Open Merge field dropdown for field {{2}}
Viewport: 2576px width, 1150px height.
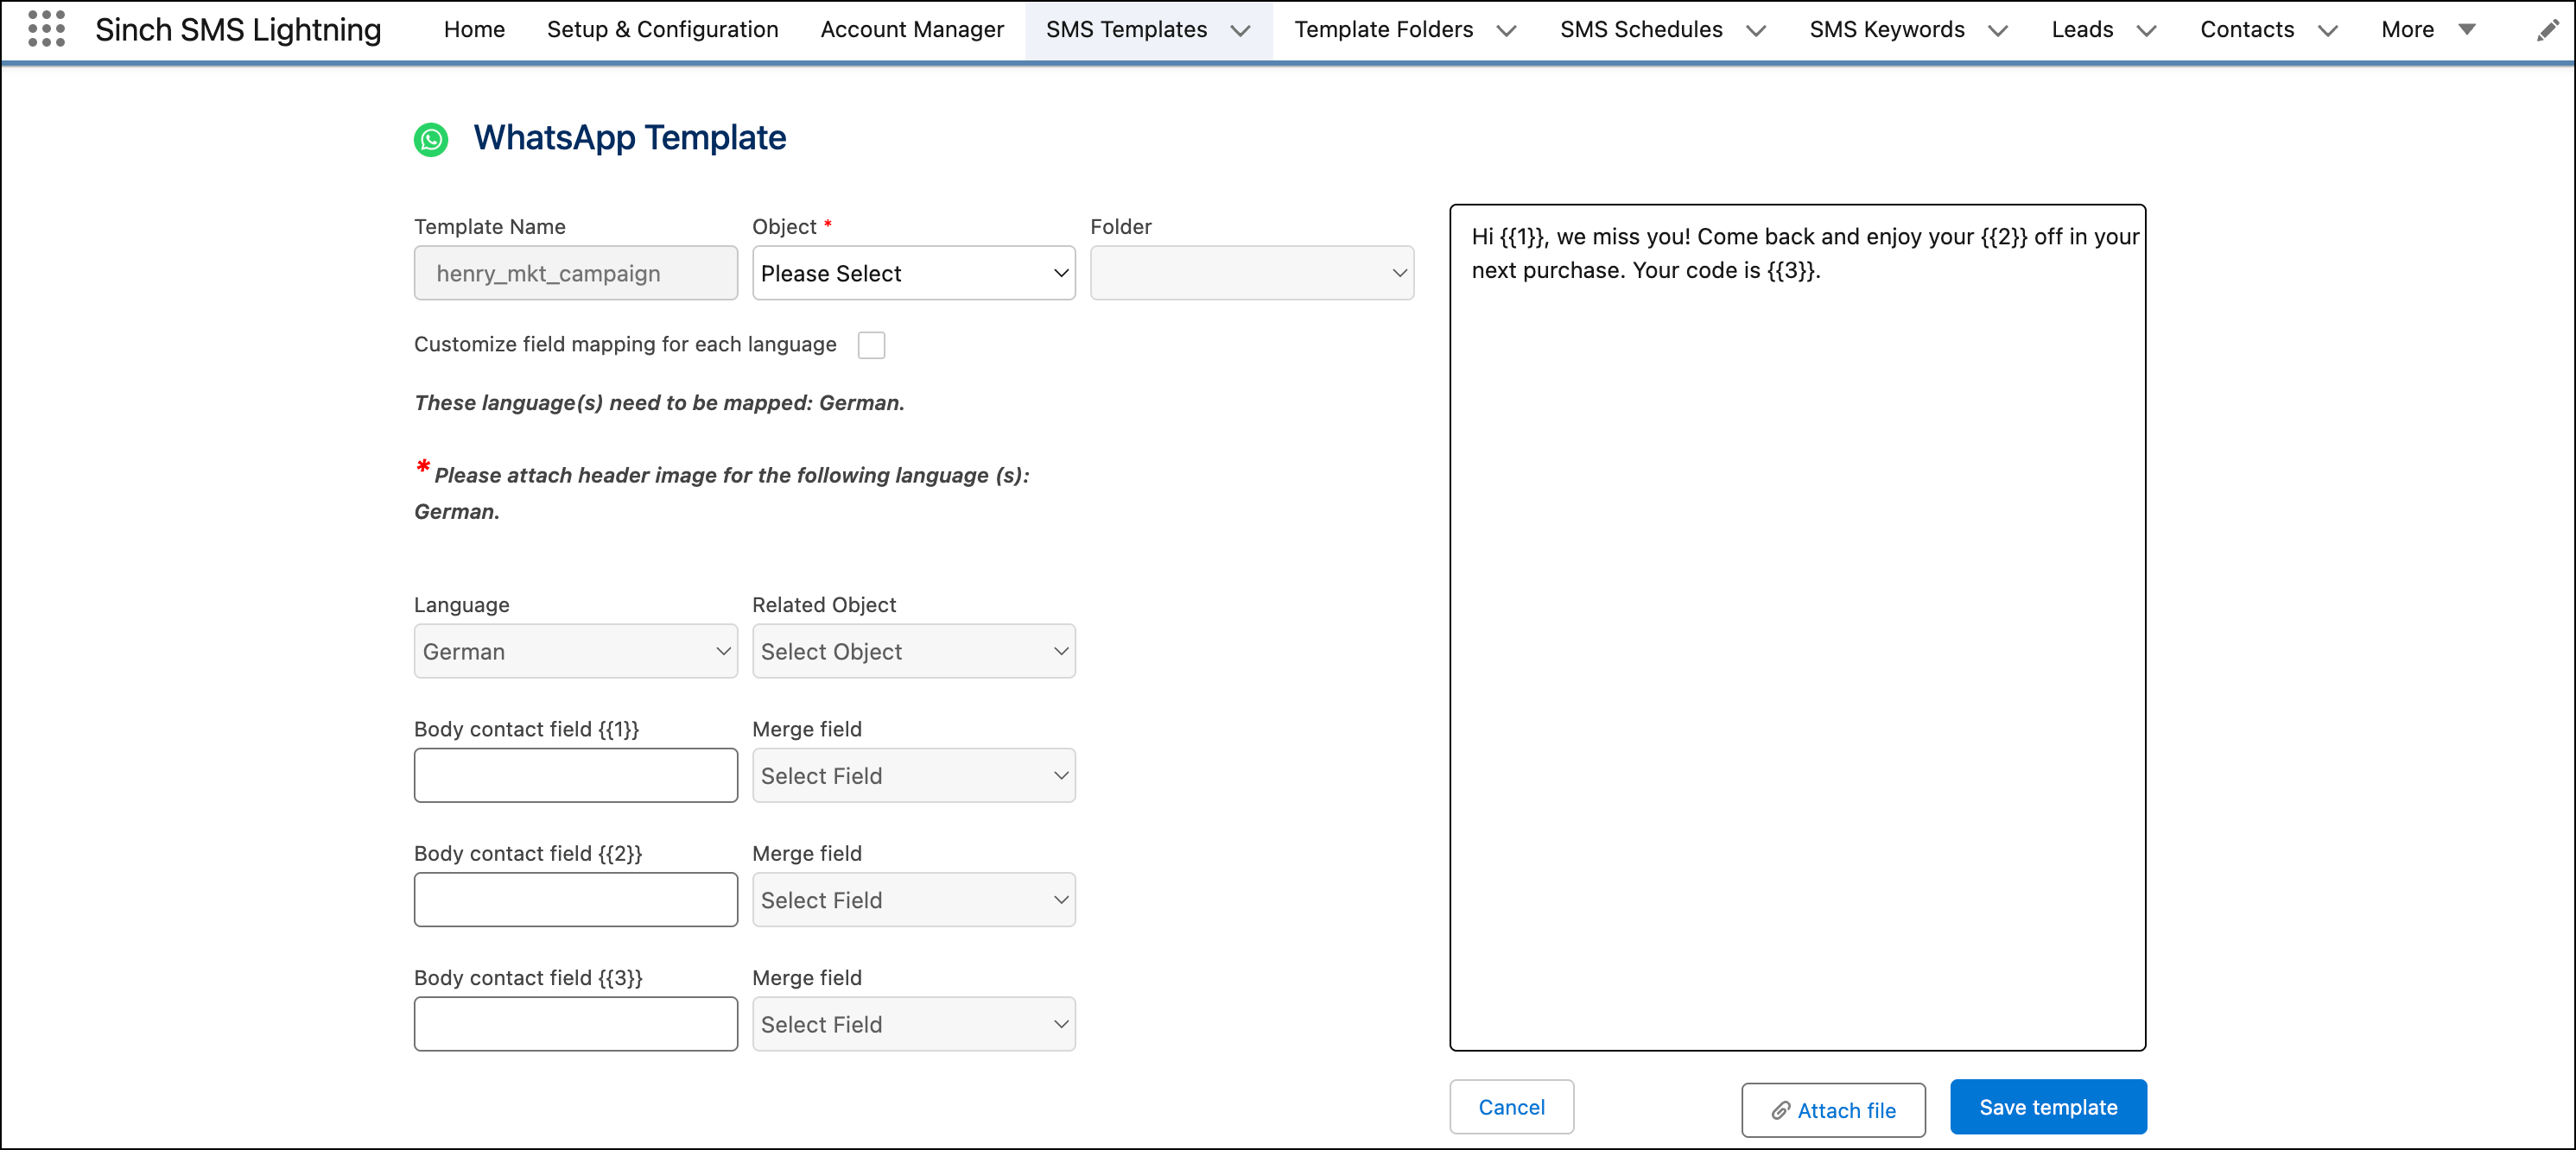[913, 900]
